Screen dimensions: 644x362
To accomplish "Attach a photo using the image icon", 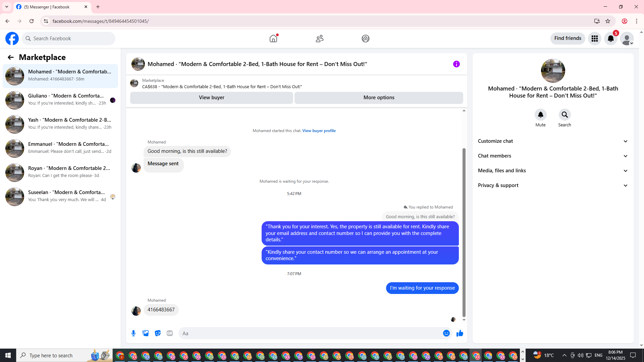I will click(146, 333).
